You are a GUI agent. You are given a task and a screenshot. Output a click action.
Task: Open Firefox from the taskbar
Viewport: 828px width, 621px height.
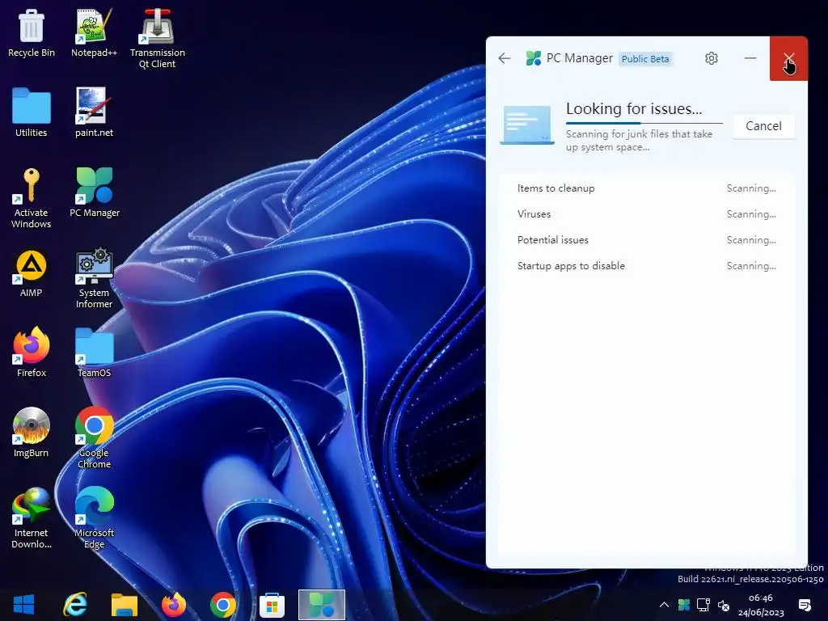tap(174, 605)
